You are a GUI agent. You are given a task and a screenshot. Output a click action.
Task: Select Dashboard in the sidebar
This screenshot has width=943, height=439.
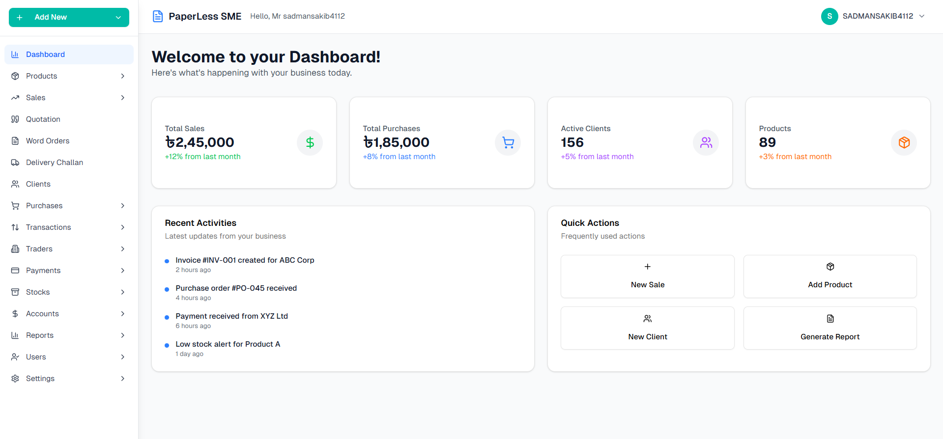45,55
